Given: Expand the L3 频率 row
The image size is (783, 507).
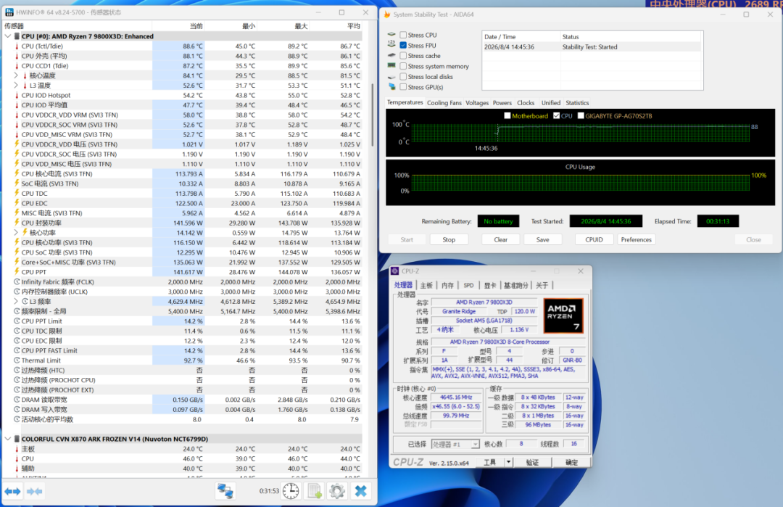Looking at the screenshot, I should pyautogui.click(x=16, y=301).
